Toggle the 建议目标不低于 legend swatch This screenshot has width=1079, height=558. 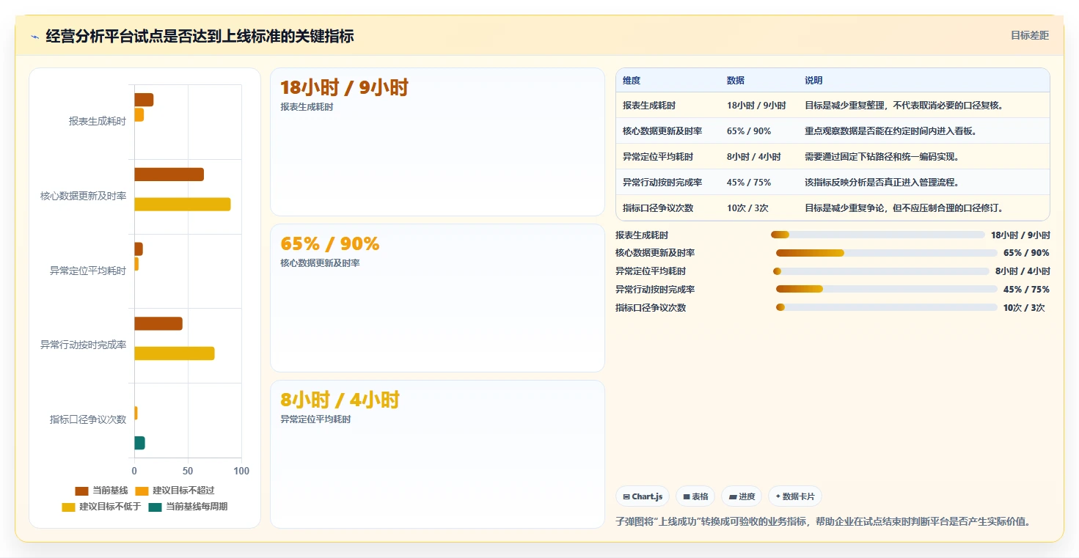(x=68, y=507)
